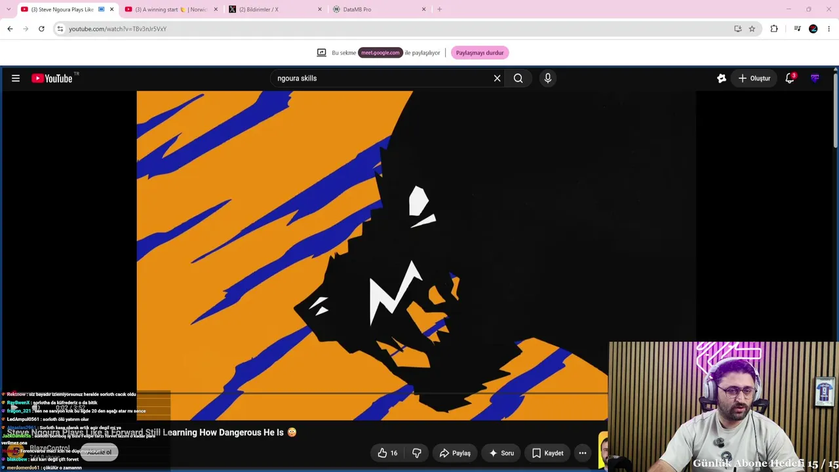Screen dimensions: 839x472
Task: Close the Bildirimler X tab
Action: (320, 9)
